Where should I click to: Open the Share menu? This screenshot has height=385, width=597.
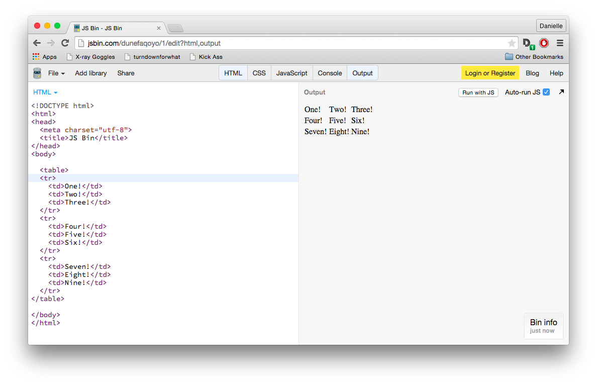pyautogui.click(x=126, y=73)
